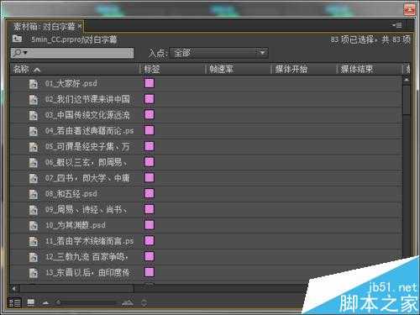Click the file icon of 08_和五经.psd

[x=34, y=194]
